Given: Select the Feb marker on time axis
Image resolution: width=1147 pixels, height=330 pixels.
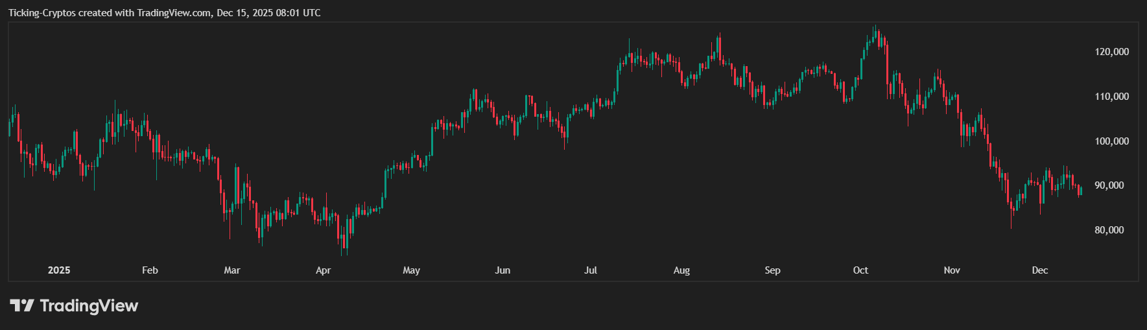Looking at the screenshot, I should coord(150,270).
